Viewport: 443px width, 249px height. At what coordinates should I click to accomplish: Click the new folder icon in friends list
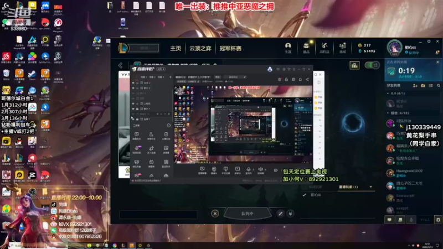(423, 86)
